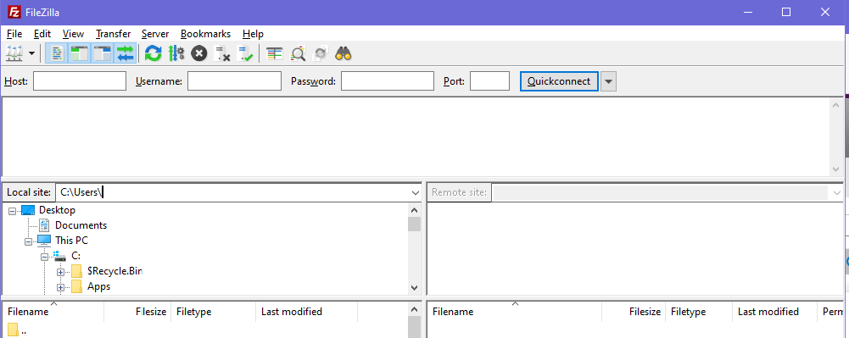Sort local files by Filetype
849x338 pixels.
point(214,312)
